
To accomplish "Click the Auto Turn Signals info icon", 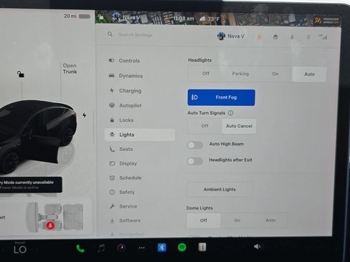I will 230,113.
